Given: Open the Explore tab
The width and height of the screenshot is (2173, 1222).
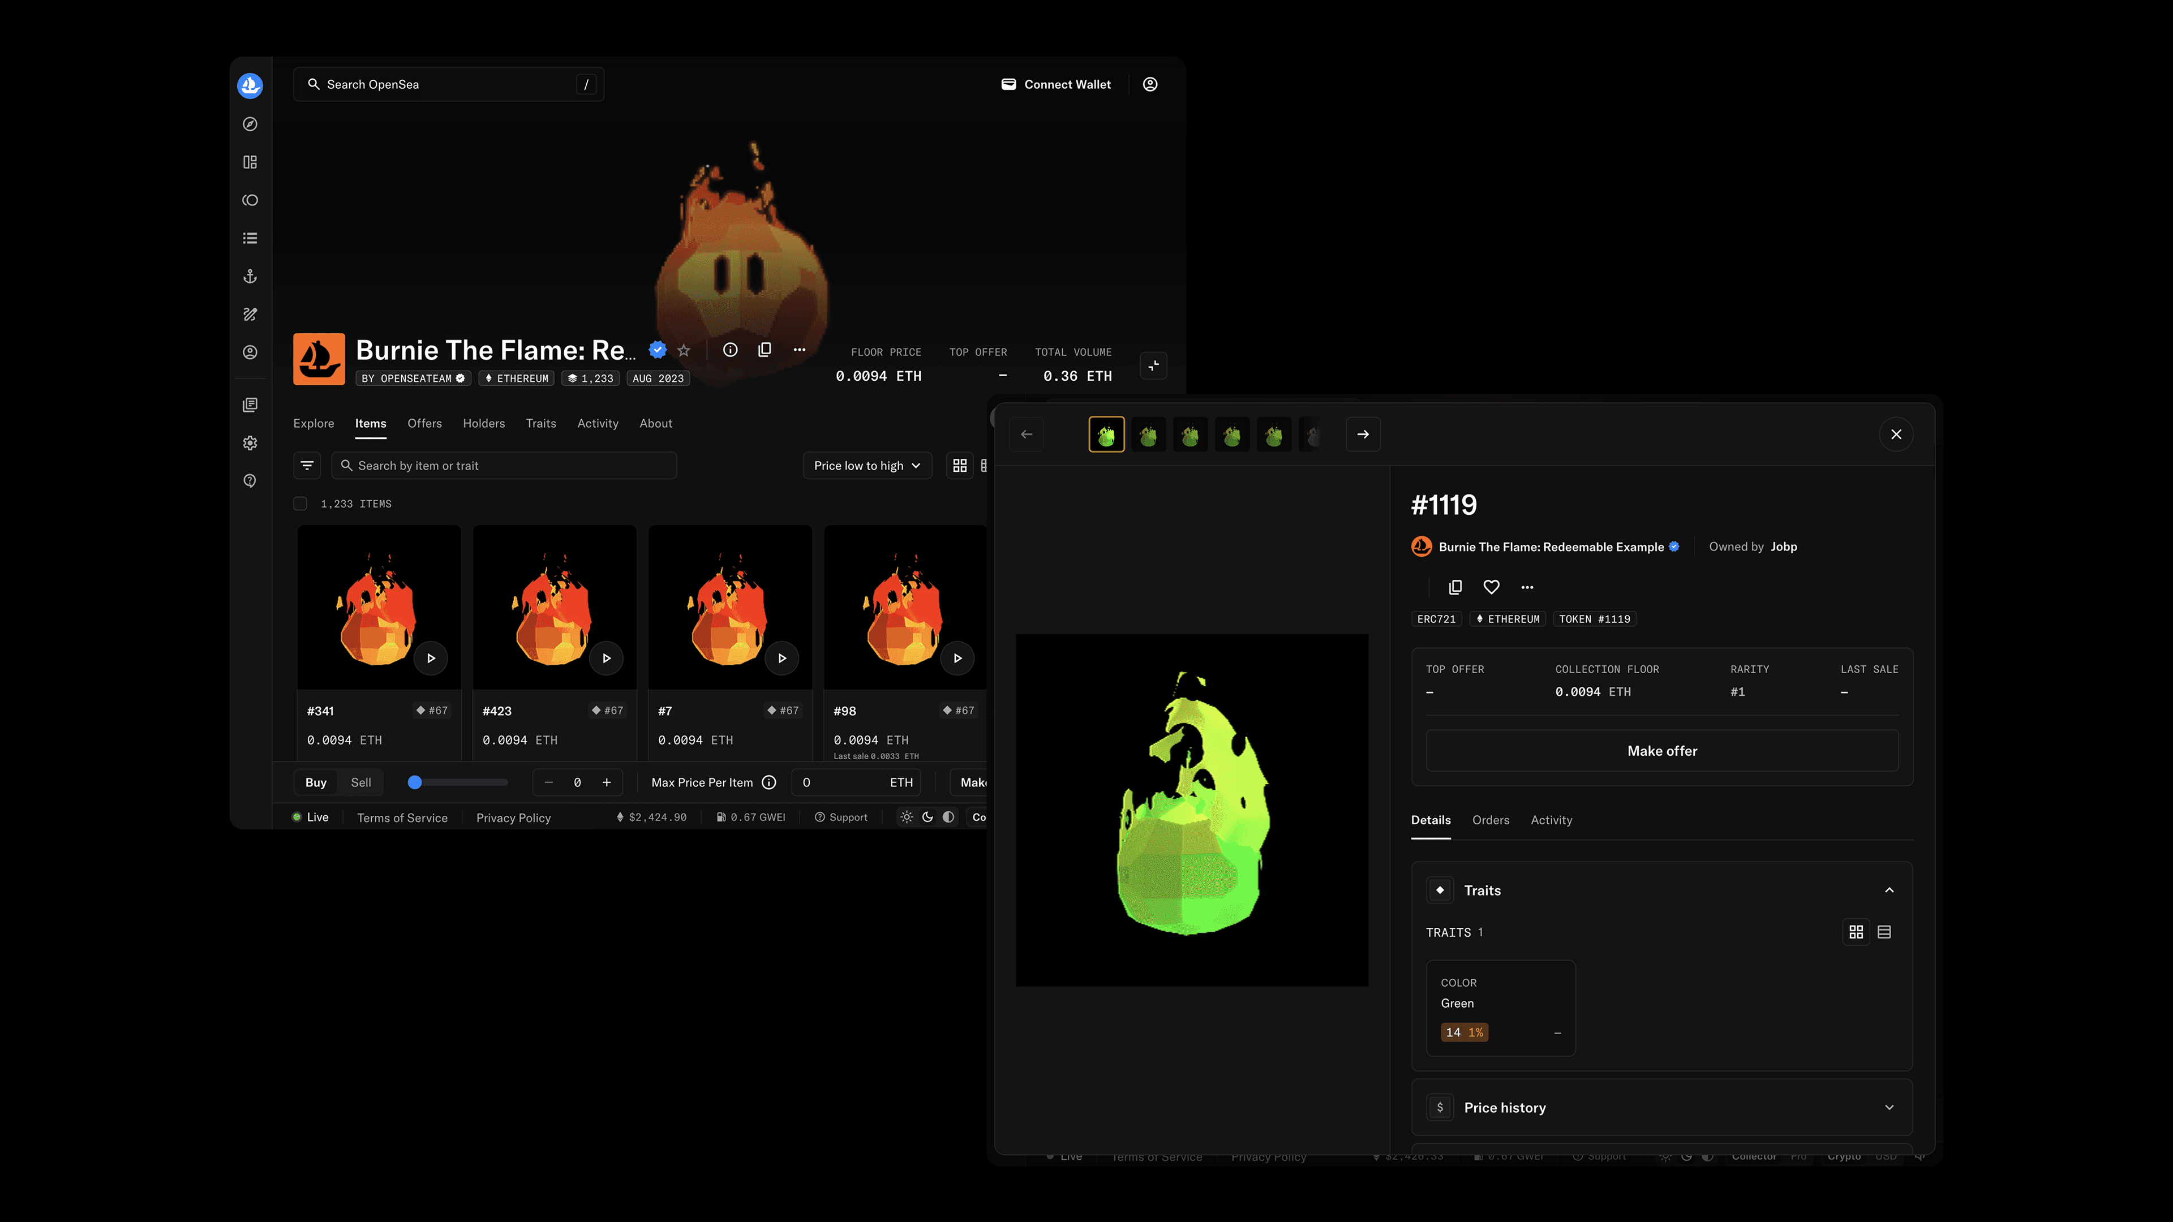Looking at the screenshot, I should click(x=314, y=423).
